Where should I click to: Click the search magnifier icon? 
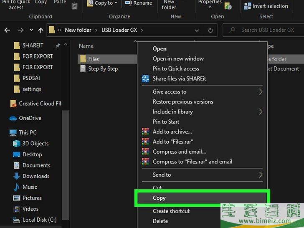click(x=232, y=30)
